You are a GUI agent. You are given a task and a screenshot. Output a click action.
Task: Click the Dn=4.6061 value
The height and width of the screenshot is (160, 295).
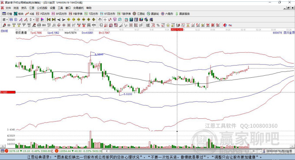[88, 33]
